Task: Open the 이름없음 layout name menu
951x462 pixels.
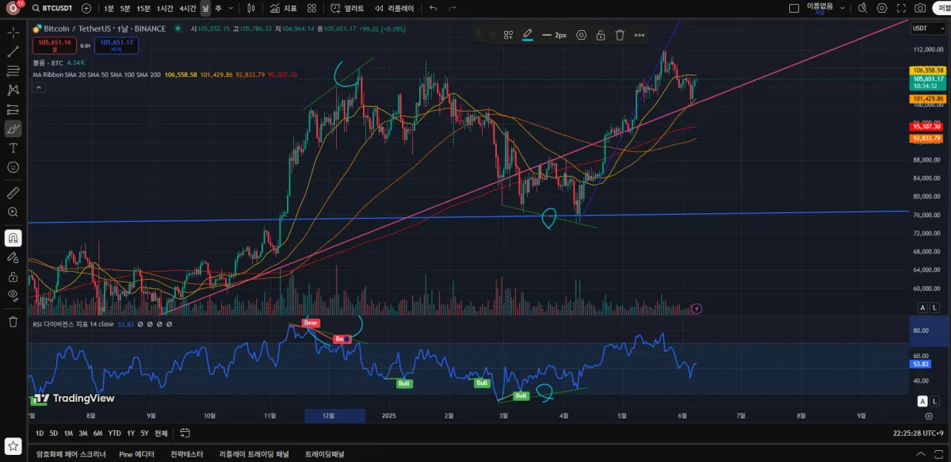Action: coord(821,8)
